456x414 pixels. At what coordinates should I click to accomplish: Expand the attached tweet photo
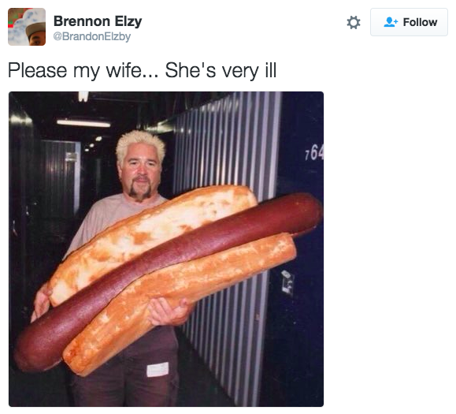tap(166, 249)
